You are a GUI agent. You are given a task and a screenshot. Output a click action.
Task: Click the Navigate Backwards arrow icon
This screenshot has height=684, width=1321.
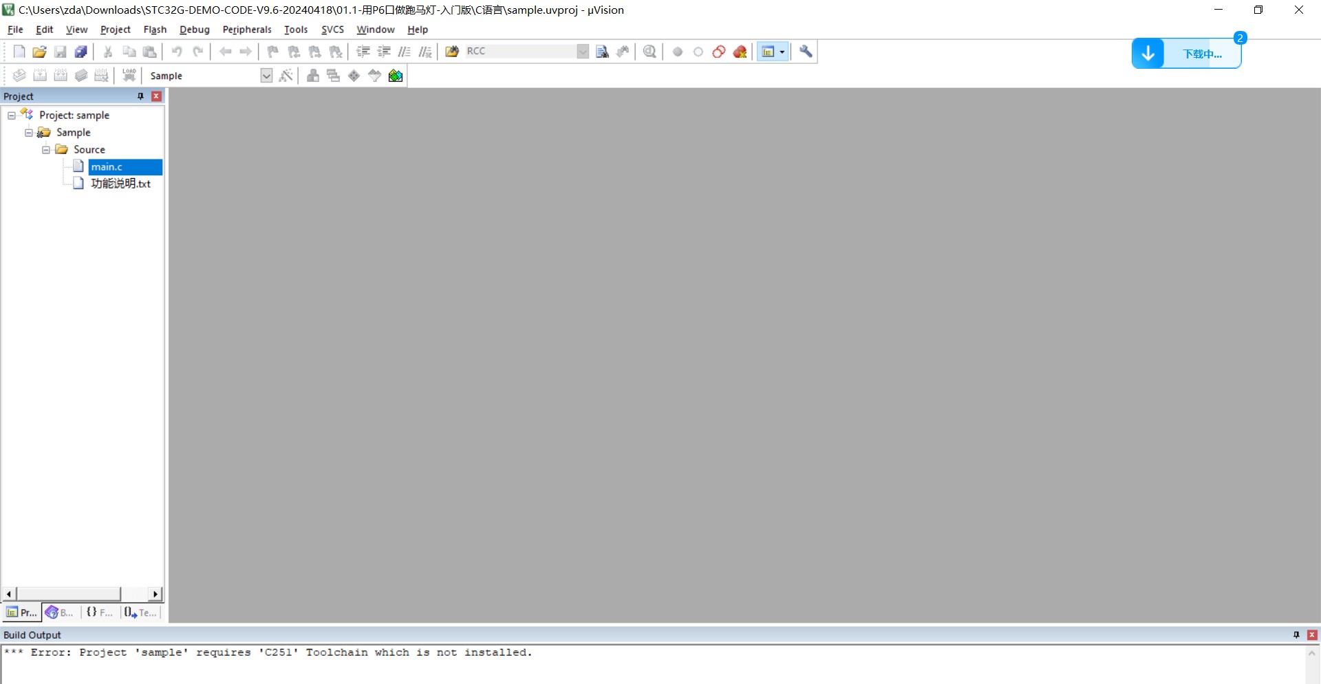(225, 52)
